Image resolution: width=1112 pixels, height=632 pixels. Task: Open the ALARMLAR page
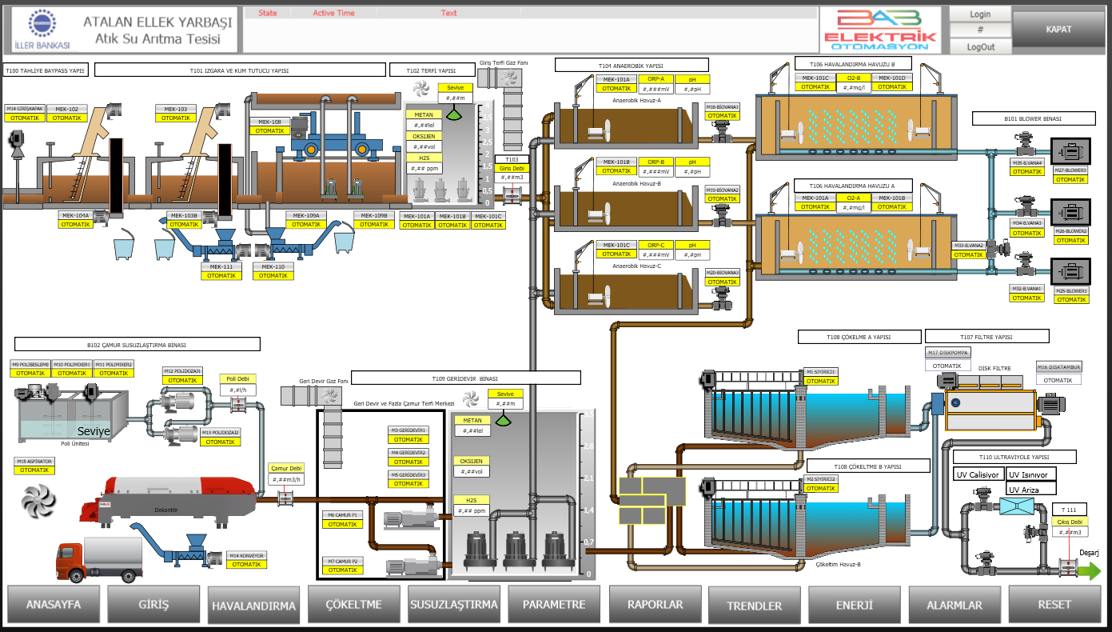pos(954,605)
